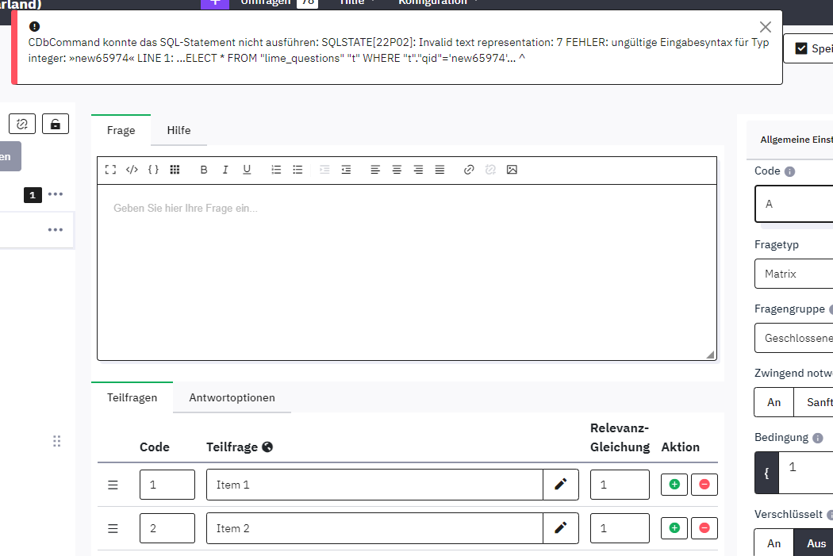Toggle italic formatting

pyautogui.click(x=225, y=170)
